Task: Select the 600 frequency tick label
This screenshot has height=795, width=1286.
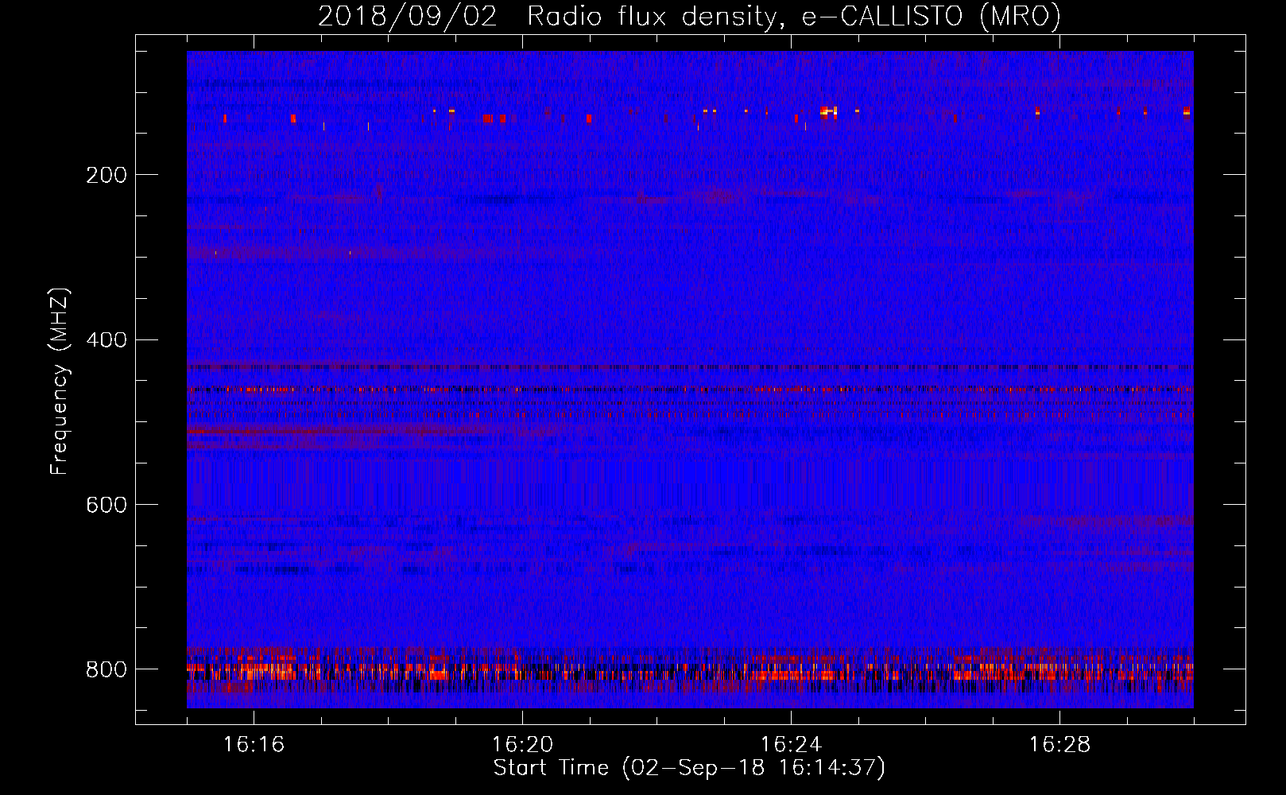Action: pos(107,506)
